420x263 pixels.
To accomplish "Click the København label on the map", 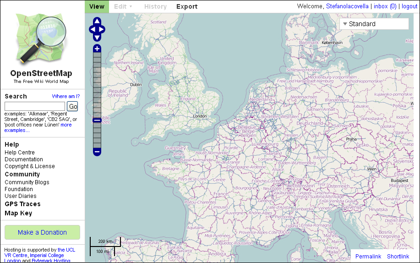I will click(332, 42).
